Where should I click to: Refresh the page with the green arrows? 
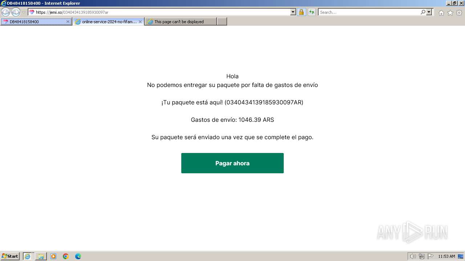point(312,12)
